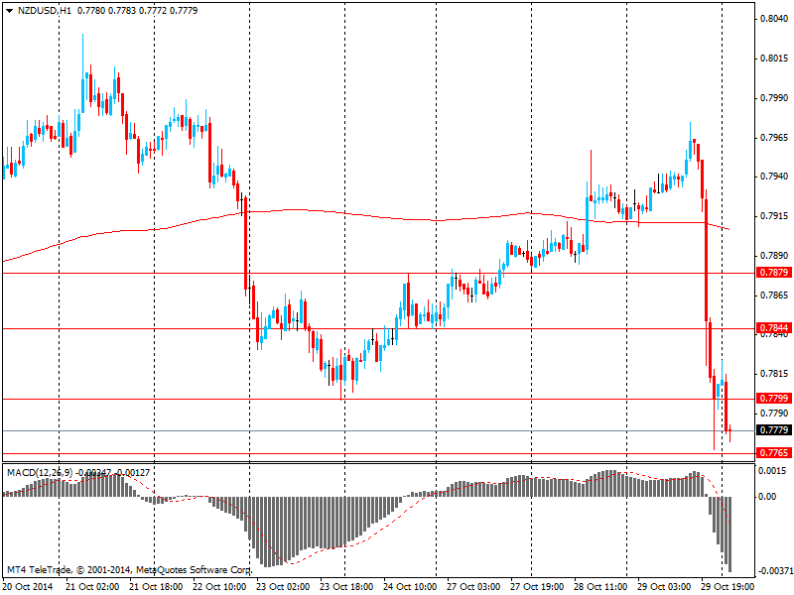Click the 23 Oct 18:00 time label
The image size is (794, 595).
(x=346, y=587)
